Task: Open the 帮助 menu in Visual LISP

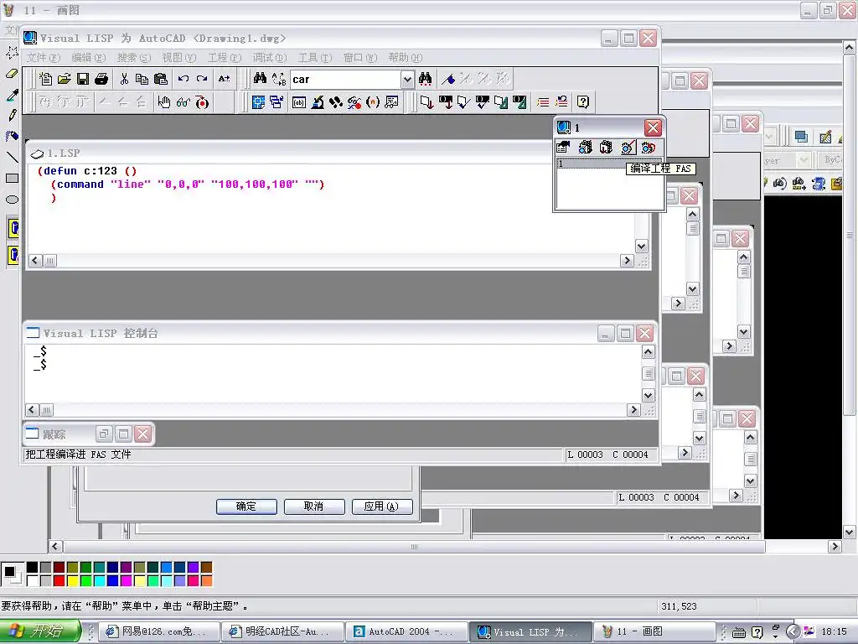Action: [406, 58]
